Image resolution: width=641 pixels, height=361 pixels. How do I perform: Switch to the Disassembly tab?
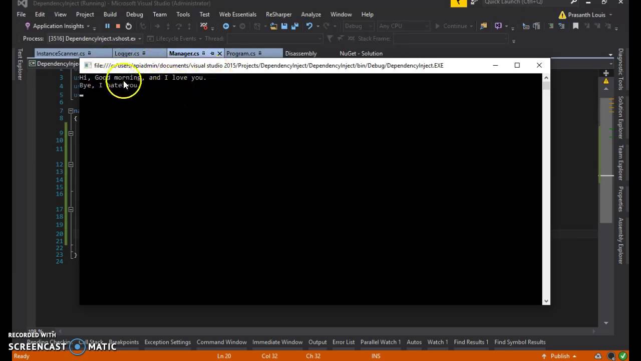[300, 53]
